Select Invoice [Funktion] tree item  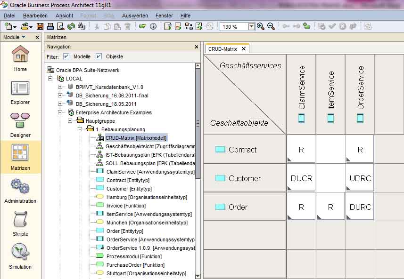(126, 206)
